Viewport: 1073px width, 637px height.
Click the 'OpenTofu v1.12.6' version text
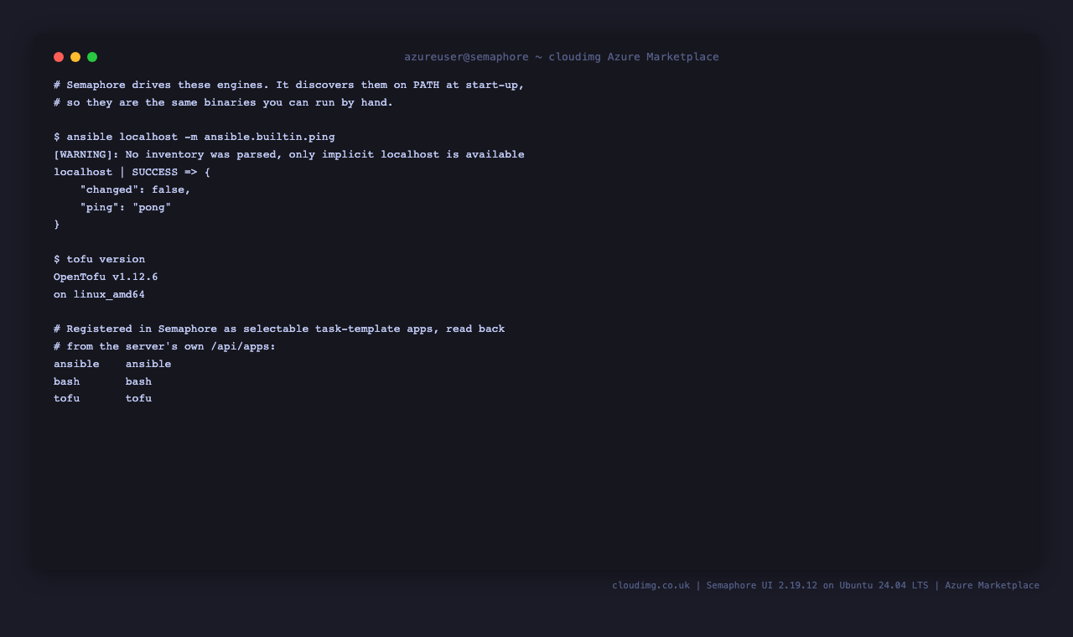(106, 277)
